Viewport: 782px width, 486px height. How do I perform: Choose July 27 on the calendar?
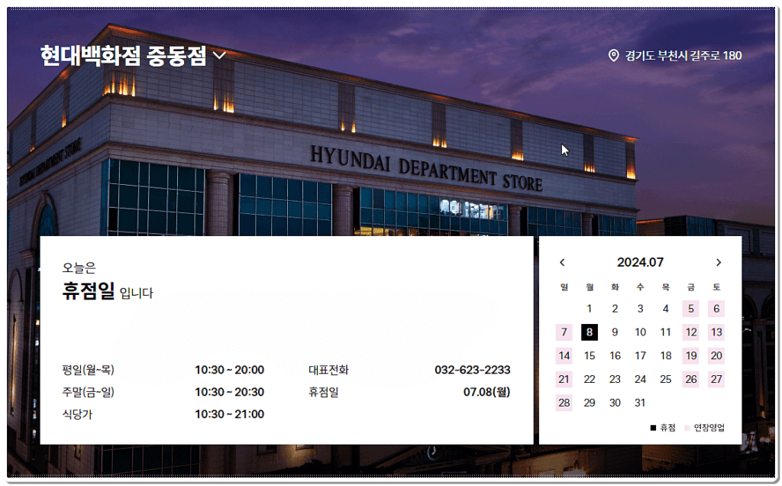(x=716, y=379)
